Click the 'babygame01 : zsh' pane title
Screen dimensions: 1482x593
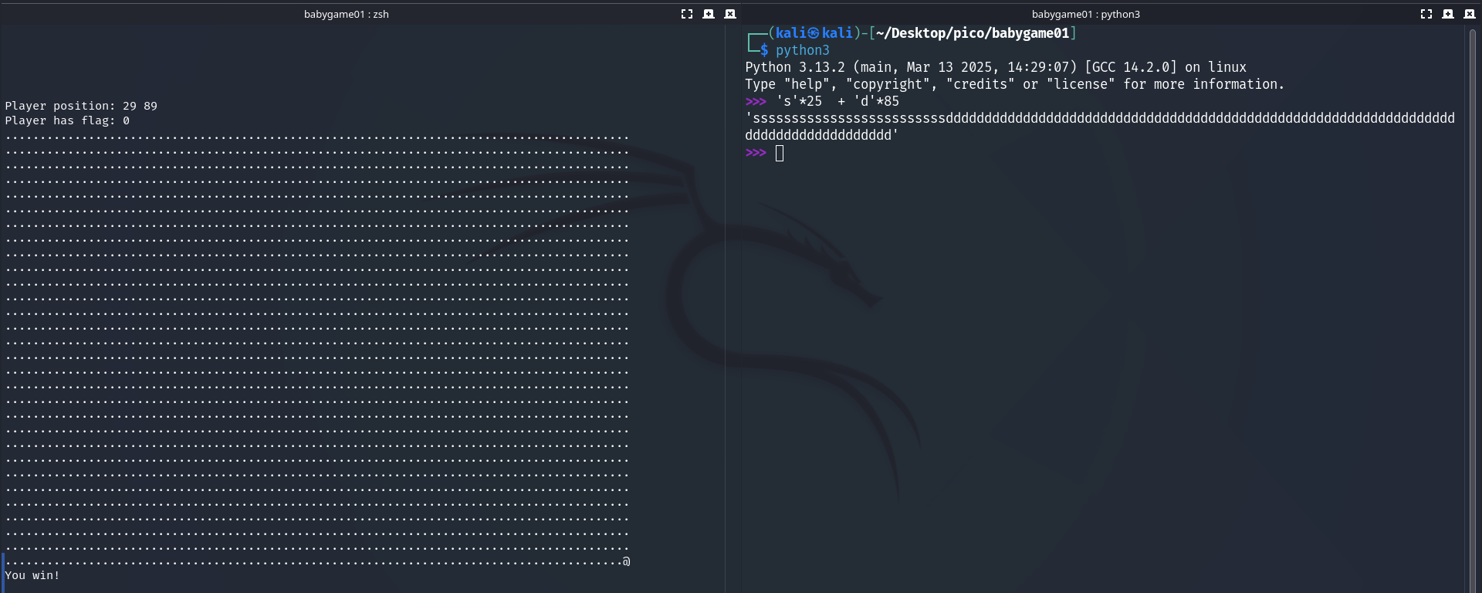tap(346, 14)
